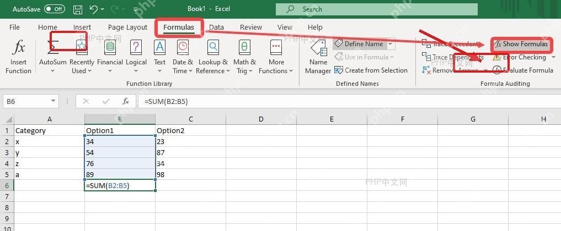Screen dimensions: 561x231
Task: Click Evaluate Formula
Action: coord(523,70)
